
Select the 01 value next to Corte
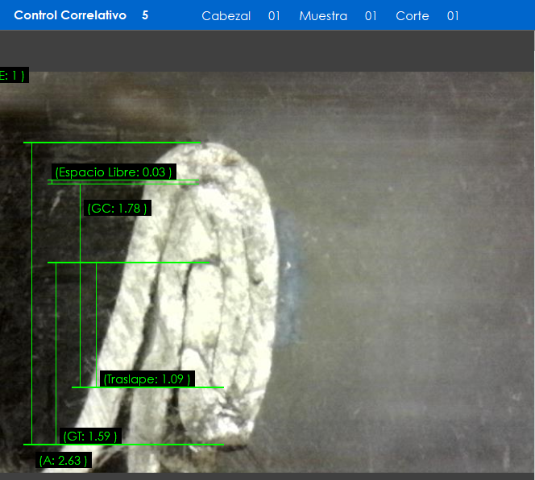453,16
